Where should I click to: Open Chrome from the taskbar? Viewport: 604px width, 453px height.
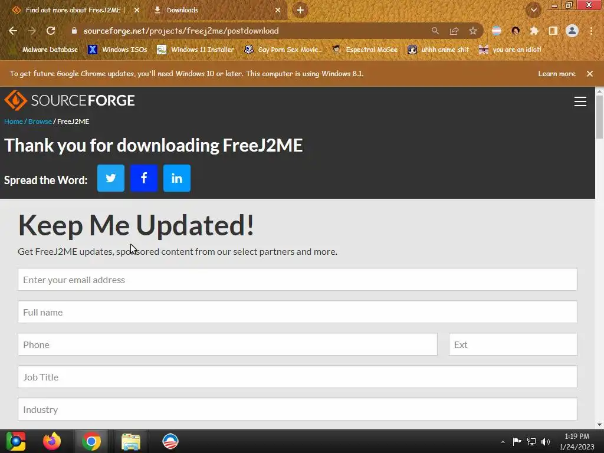coord(91,441)
